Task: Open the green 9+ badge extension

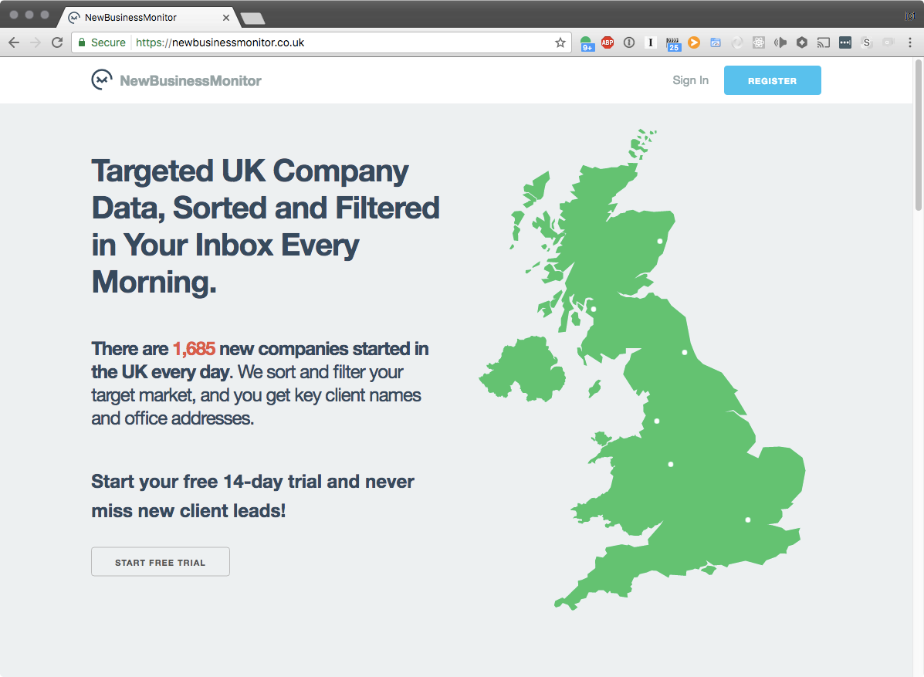Action: [587, 43]
